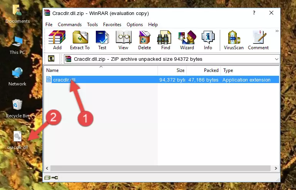The width and height of the screenshot is (296, 190).
Task: Open the Favorites menu
Action: [x=112, y=25]
